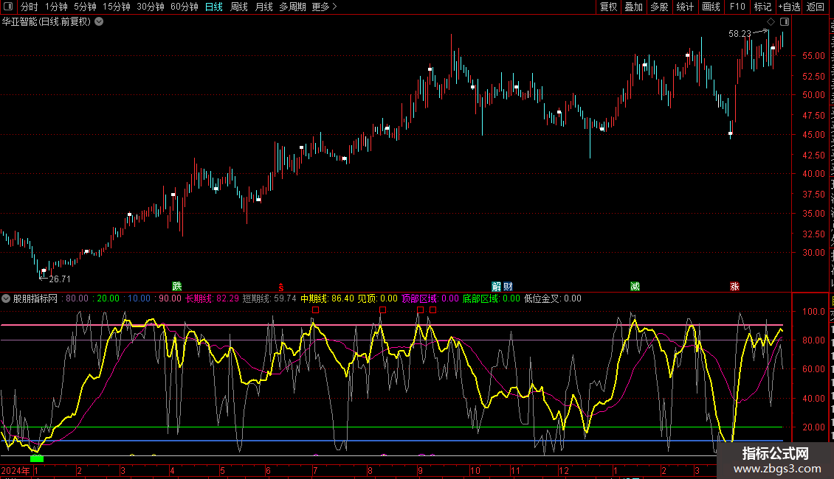Select the 60分钟 period tab
This screenshot has width=834, height=479.
(184, 7)
